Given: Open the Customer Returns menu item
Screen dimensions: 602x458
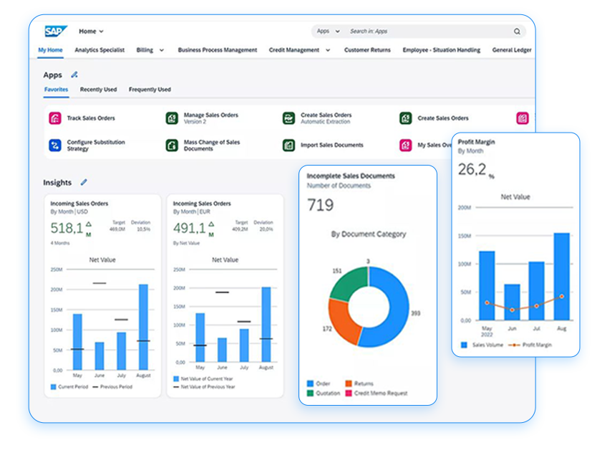Looking at the screenshot, I should (367, 50).
